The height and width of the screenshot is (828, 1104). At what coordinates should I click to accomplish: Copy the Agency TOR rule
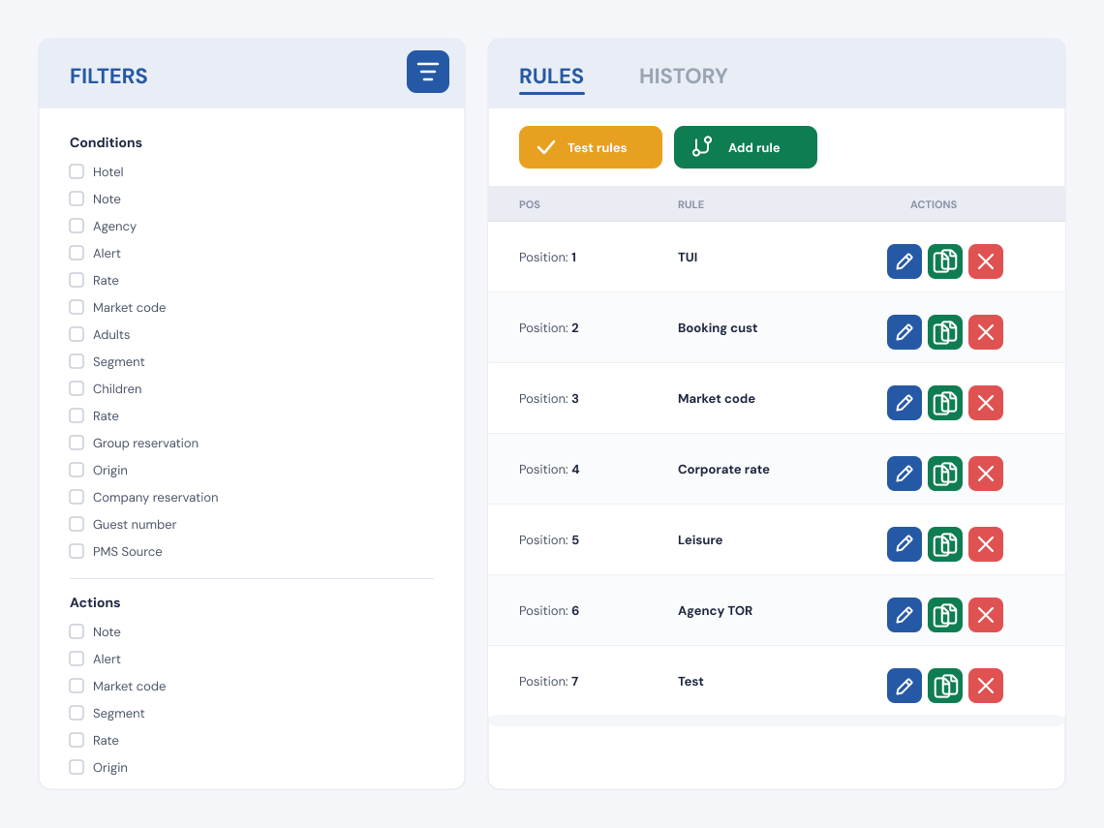point(945,615)
